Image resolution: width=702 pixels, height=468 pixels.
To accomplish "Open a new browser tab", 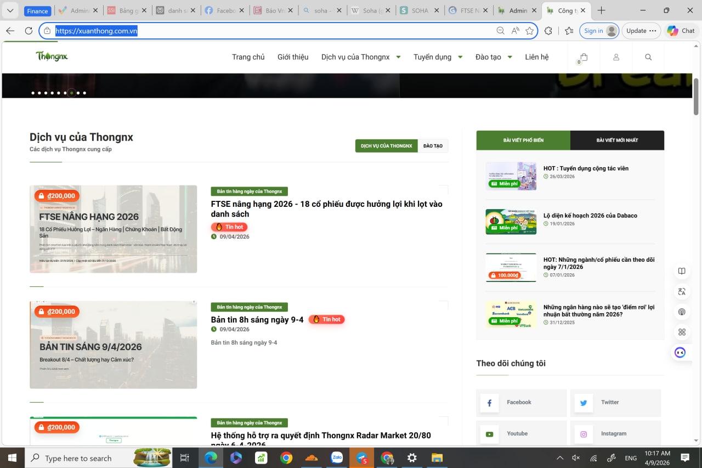I will point(601,10).
